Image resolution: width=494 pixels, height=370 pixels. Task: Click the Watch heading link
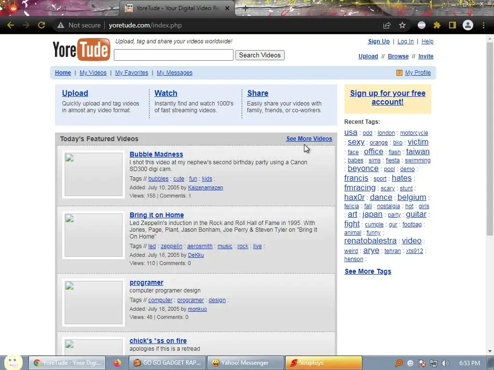[x=166, y=93]
